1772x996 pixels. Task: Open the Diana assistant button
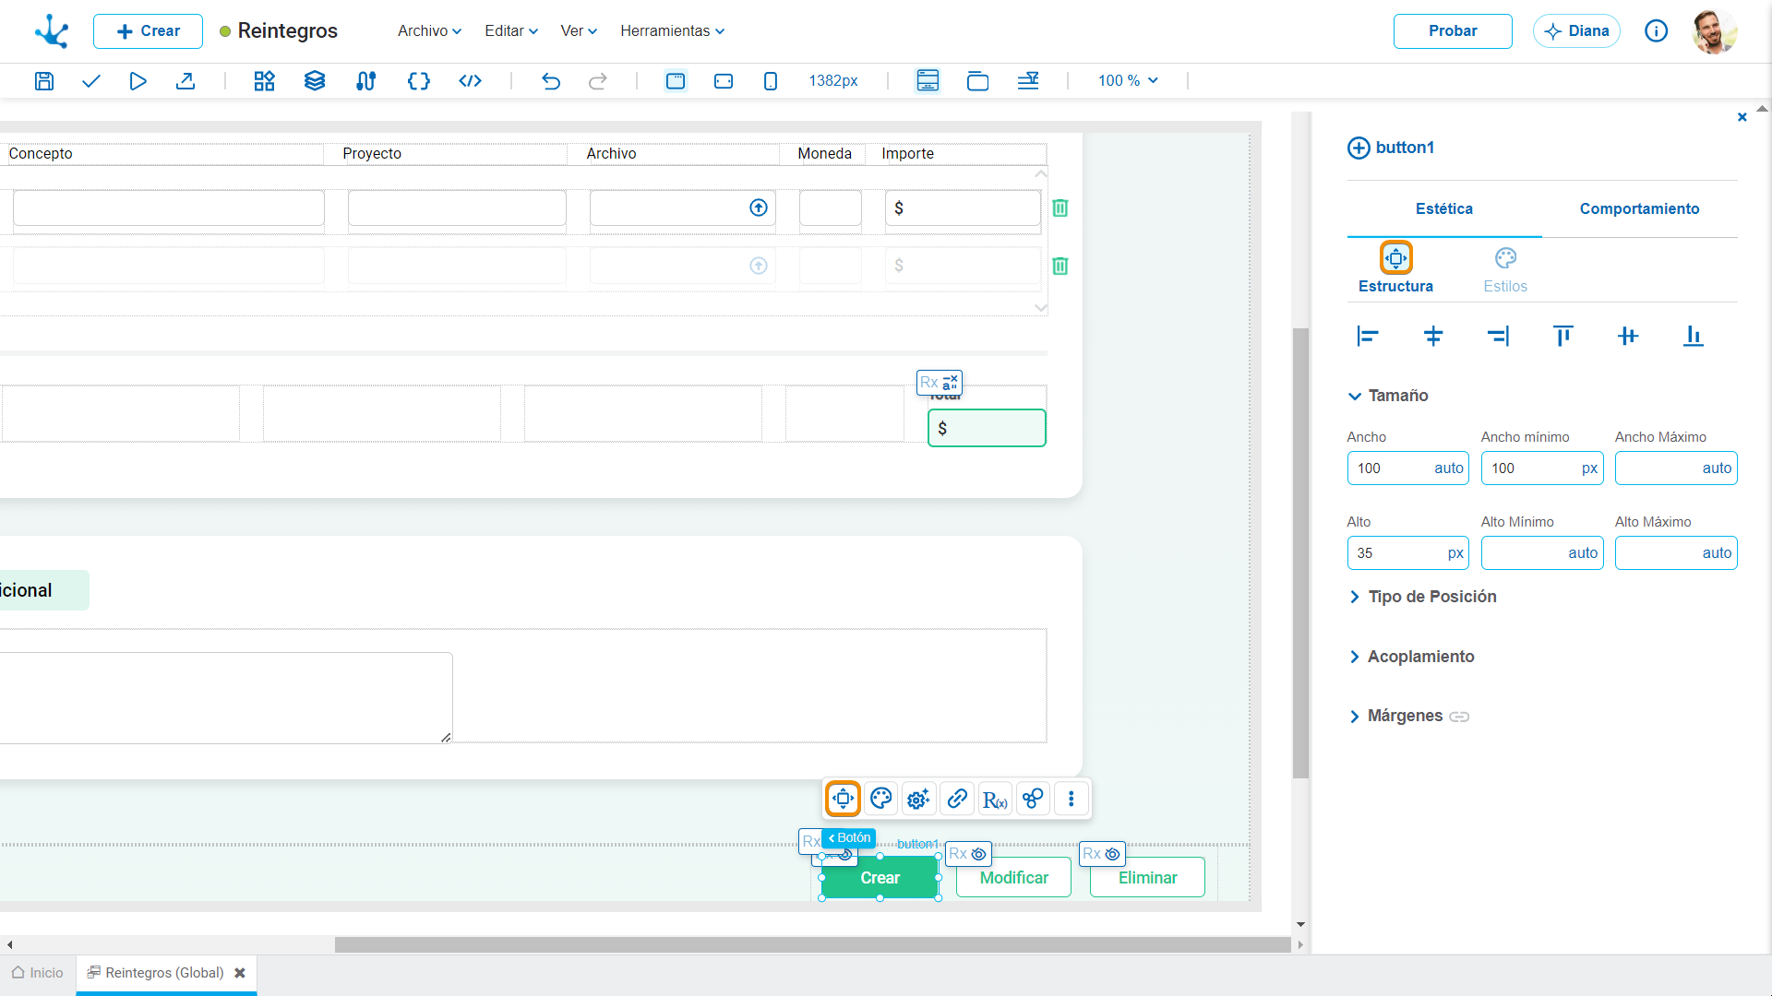[x=1576, y=31]
